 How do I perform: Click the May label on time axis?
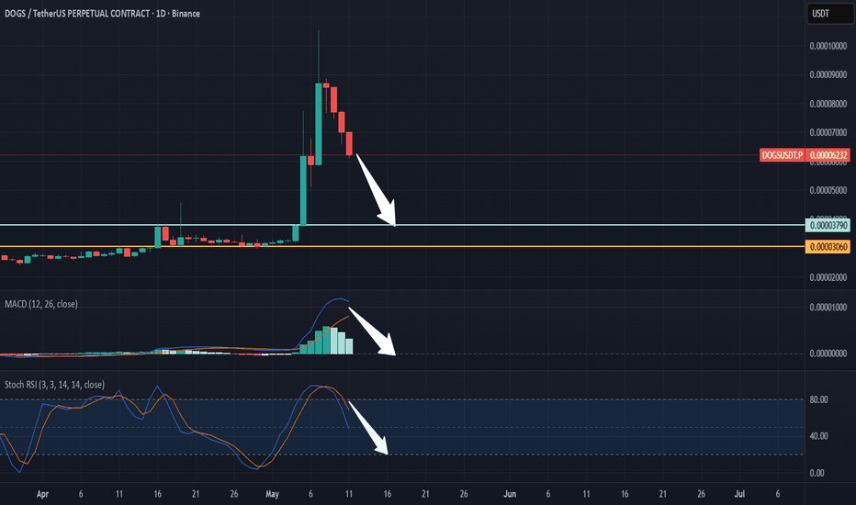[x=272, y=494]
